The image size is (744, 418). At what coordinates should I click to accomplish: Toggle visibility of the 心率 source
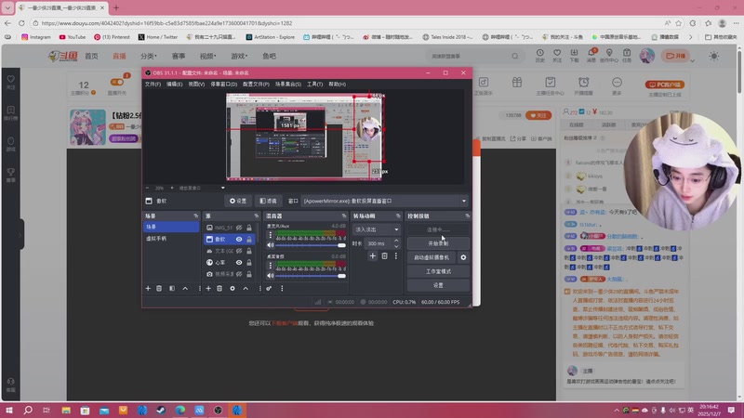tap(239, 263)
